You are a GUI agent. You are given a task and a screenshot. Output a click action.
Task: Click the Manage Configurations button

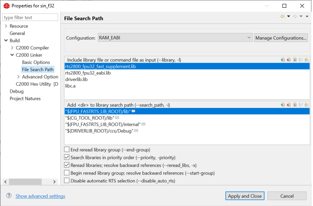click(x=281, y=38)
